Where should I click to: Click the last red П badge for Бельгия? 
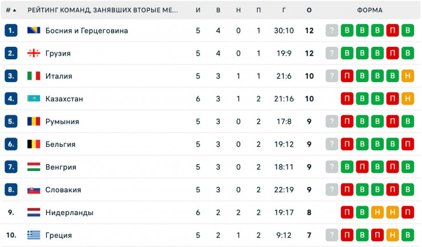click(407, 144)
